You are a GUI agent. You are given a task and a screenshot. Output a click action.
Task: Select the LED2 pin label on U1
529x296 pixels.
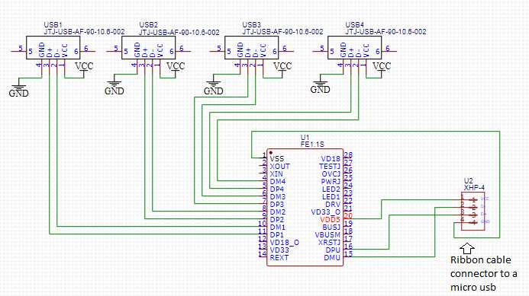pyautogui.click(x=331, y=189)
